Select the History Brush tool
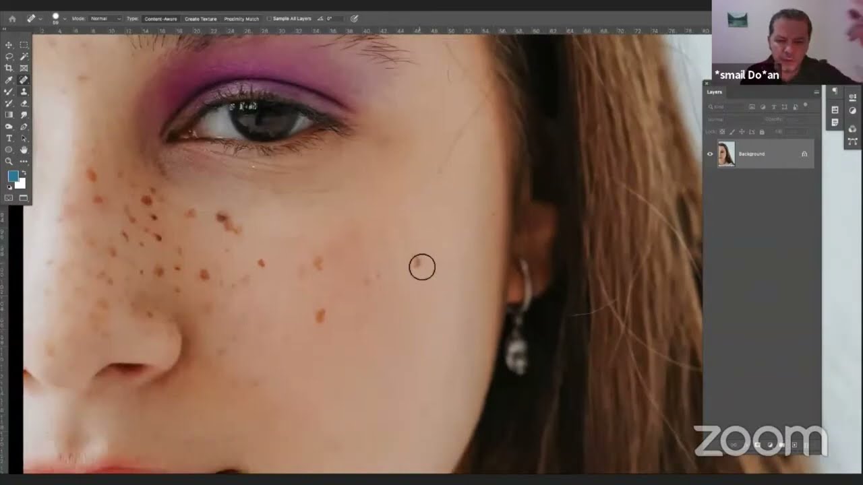 9,104
